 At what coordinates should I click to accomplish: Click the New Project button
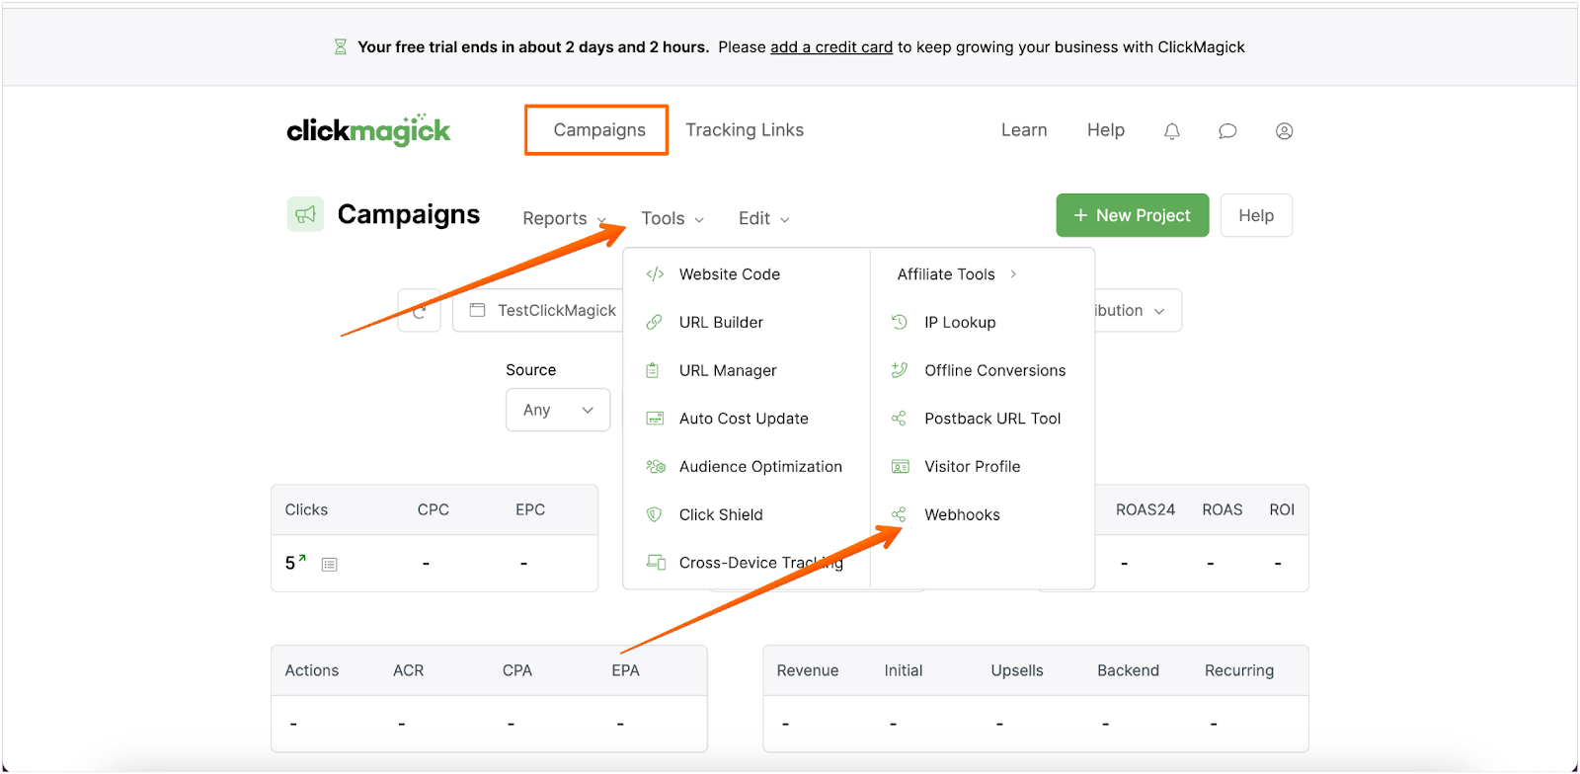click(x=1132, y=215)
